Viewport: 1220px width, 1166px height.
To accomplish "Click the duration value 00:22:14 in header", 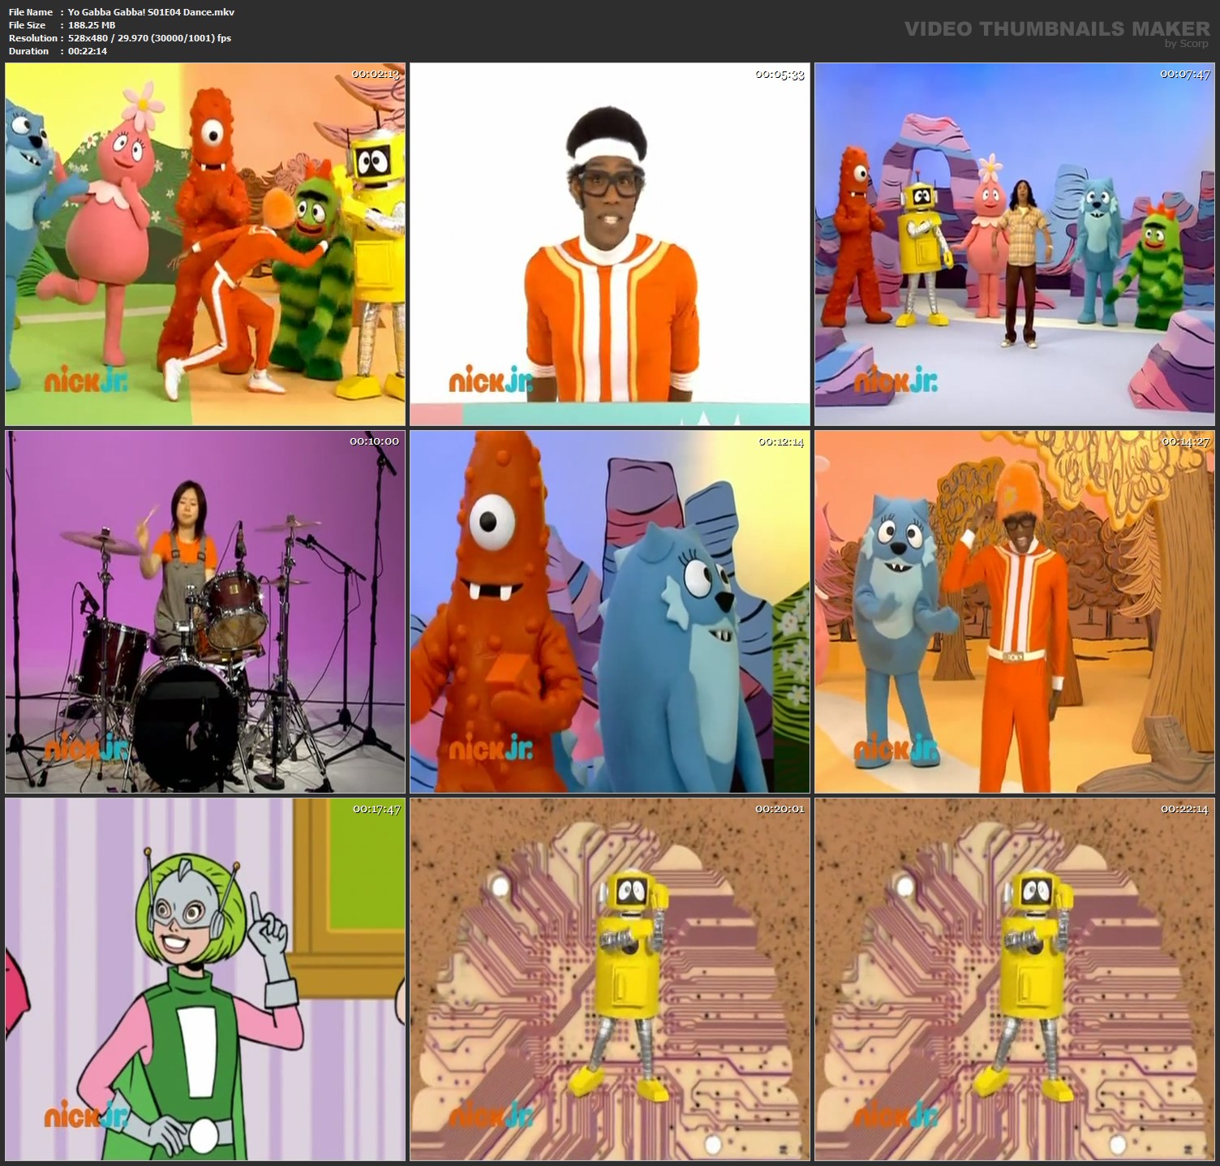I will click(88, 51).
